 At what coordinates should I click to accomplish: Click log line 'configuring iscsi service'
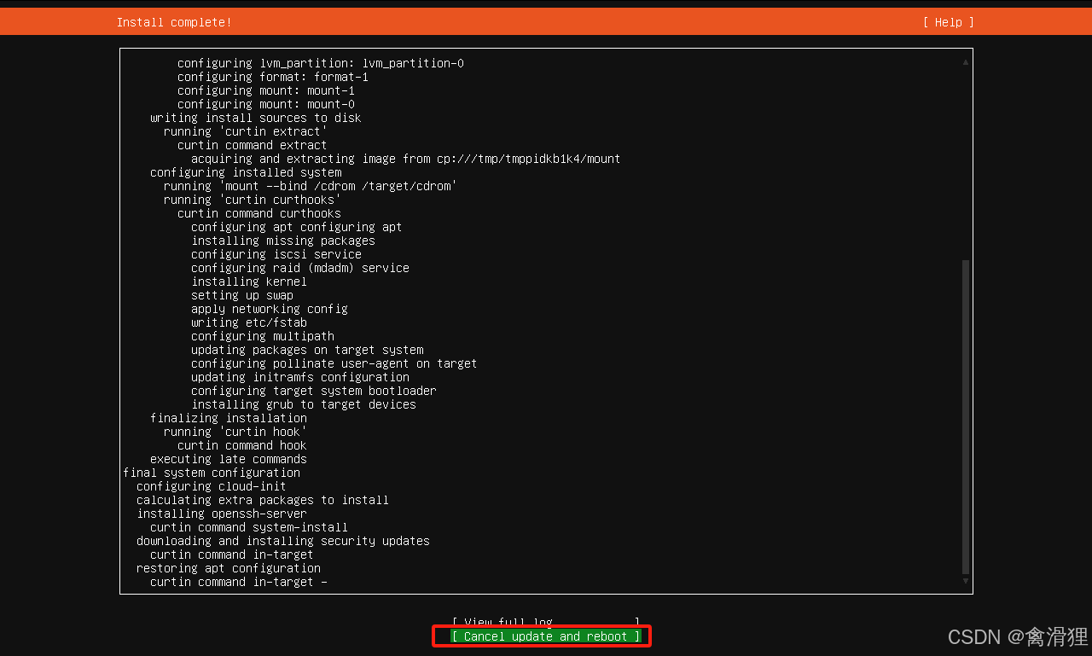click(276, 254)
